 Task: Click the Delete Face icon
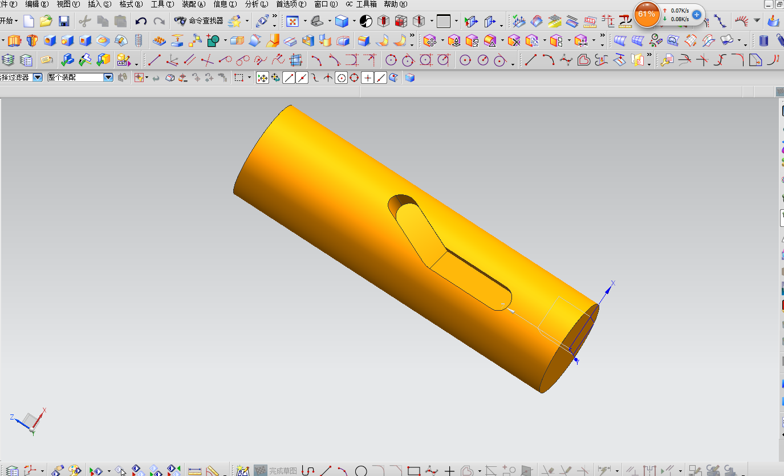click(x=514, y=40)
